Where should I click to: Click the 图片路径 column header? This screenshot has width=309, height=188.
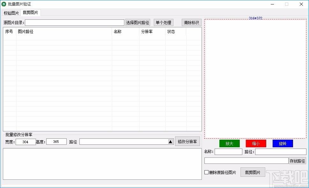[64, 32]
